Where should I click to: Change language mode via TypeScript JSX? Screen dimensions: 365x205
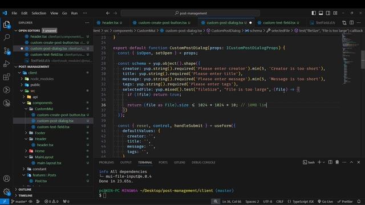(x=303, y=202)
